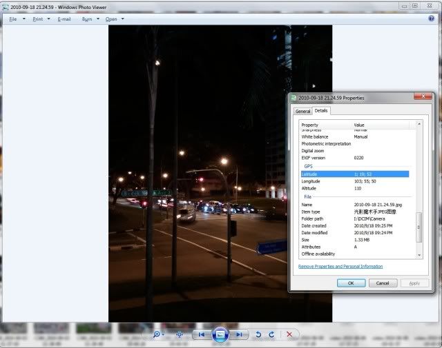This screenshot has width=442, height=348.
Task: Go to the previous photo
Action: 201,334
